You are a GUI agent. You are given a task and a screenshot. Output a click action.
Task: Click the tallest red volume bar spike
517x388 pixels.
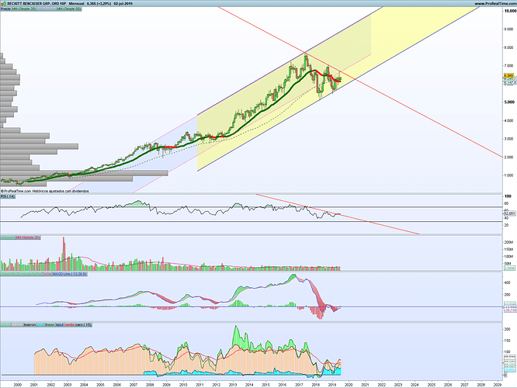(64, 254)
